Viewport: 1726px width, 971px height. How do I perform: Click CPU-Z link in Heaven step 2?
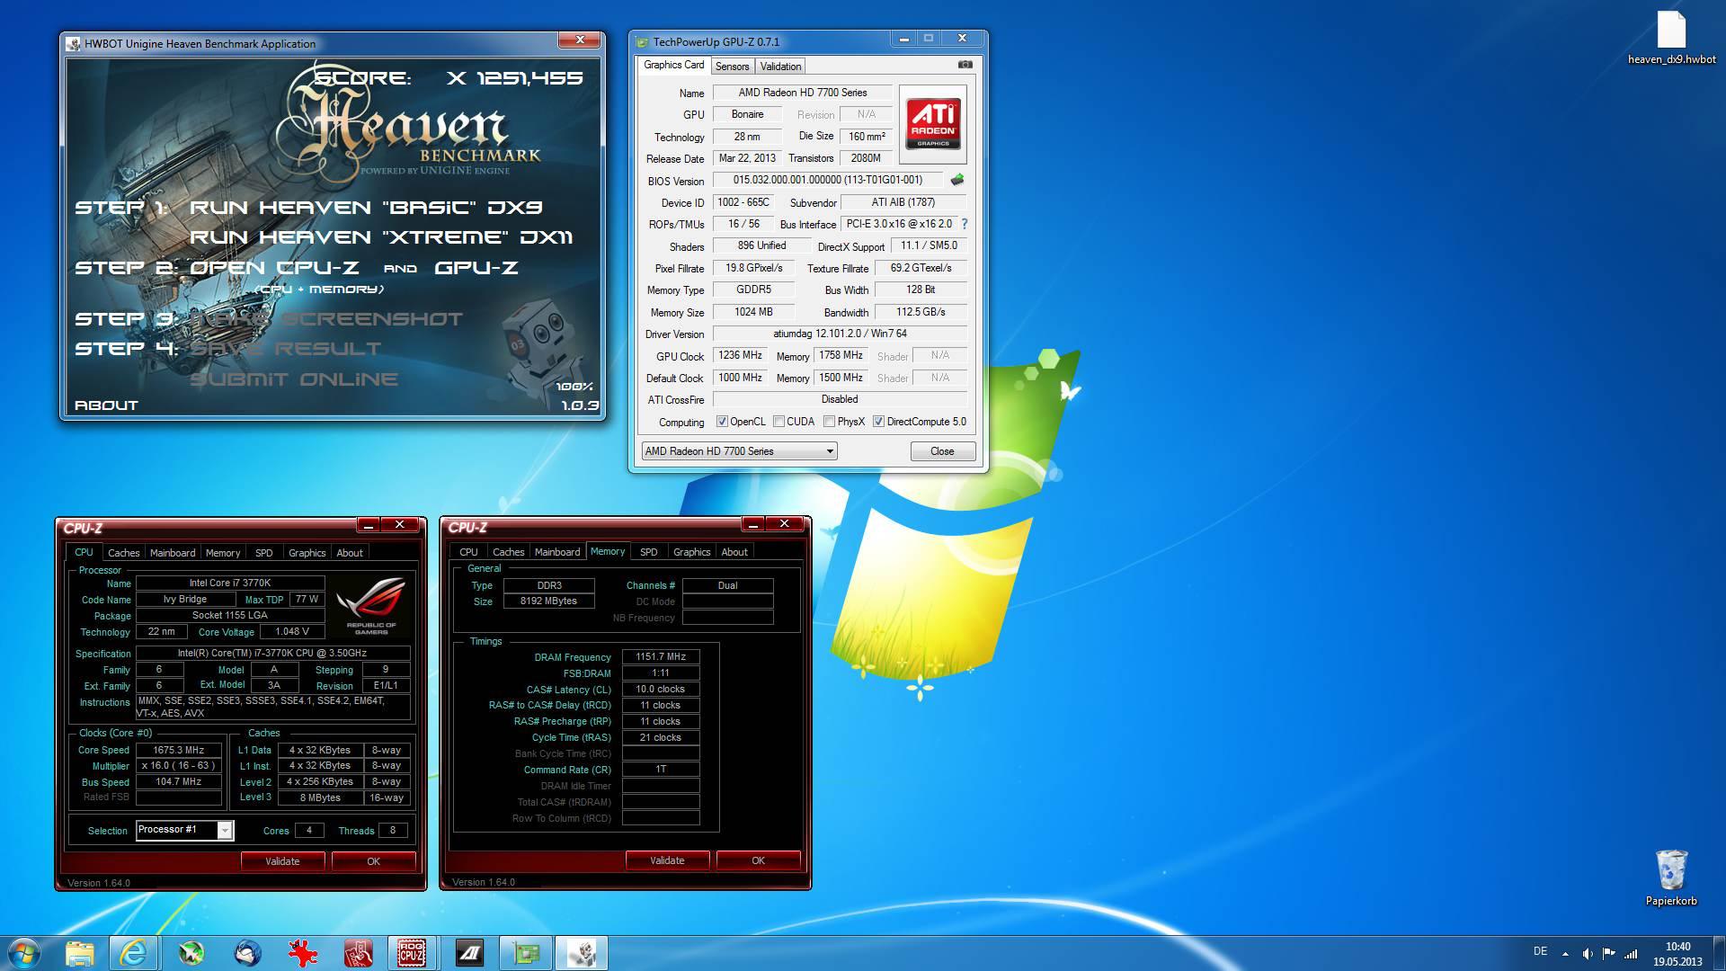(x=317, y=268)
